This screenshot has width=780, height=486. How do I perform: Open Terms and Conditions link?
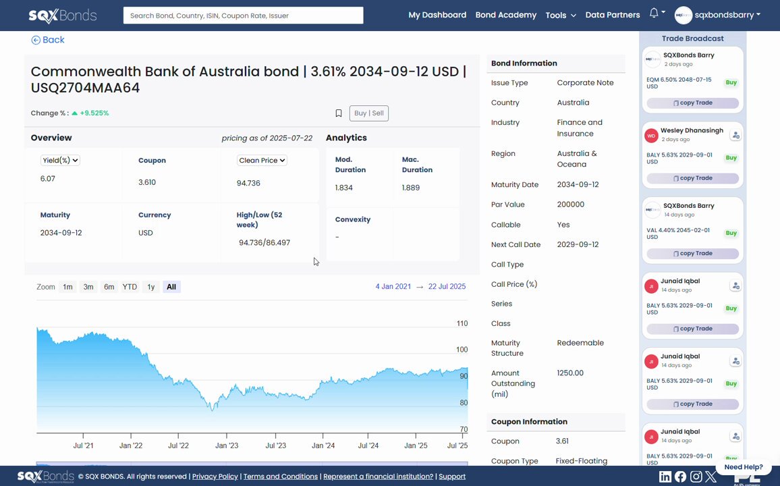click(x=281, y=477)
